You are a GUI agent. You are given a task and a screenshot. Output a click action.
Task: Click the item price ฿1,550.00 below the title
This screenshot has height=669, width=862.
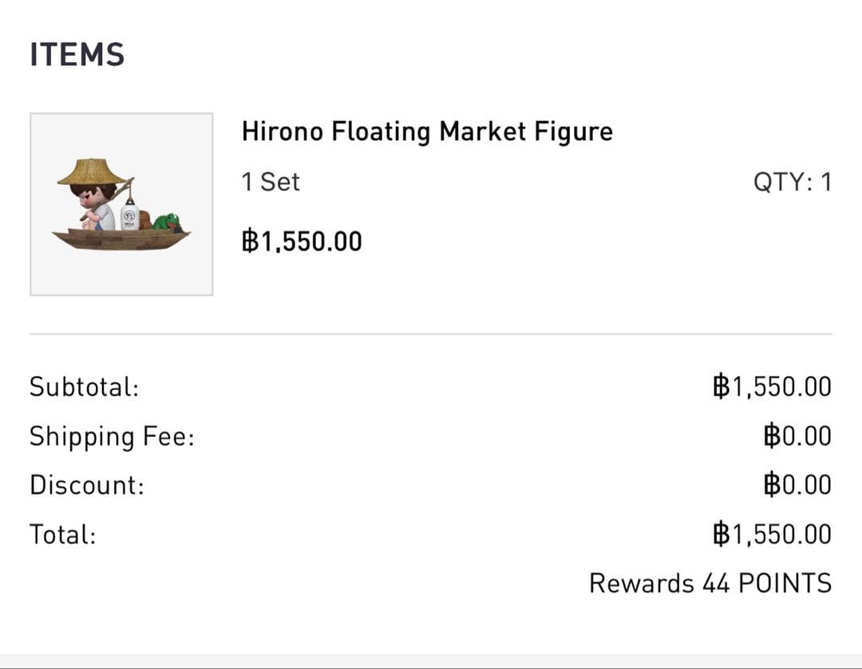tap(302, 241)
